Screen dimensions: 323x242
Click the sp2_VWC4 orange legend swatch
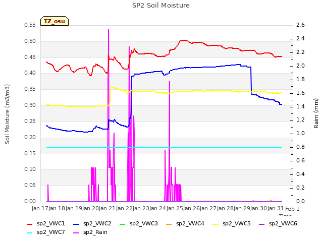coord(169,224)
